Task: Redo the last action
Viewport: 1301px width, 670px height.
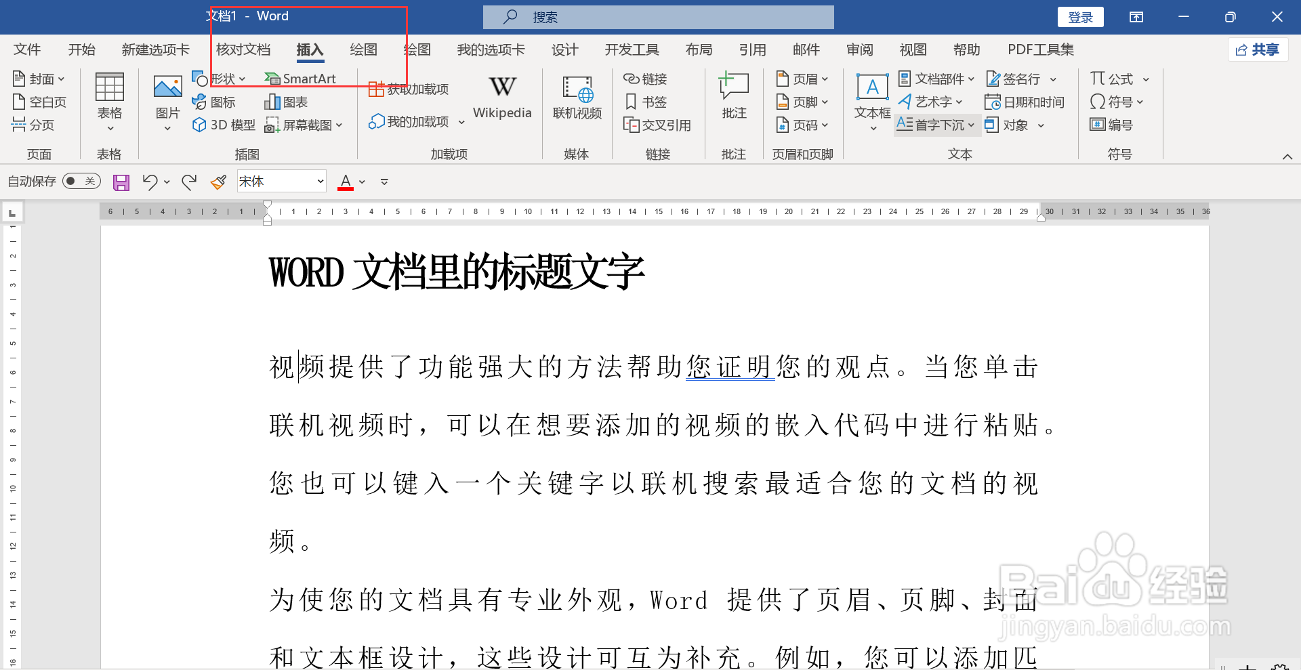Action: [x=189, y=182]
